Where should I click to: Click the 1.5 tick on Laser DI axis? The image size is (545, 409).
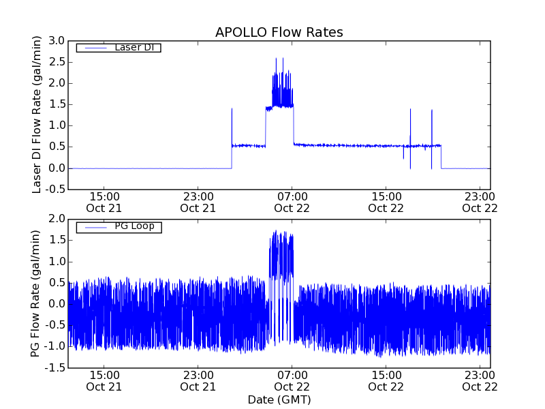pyautogui.click(x=57, y=105)
